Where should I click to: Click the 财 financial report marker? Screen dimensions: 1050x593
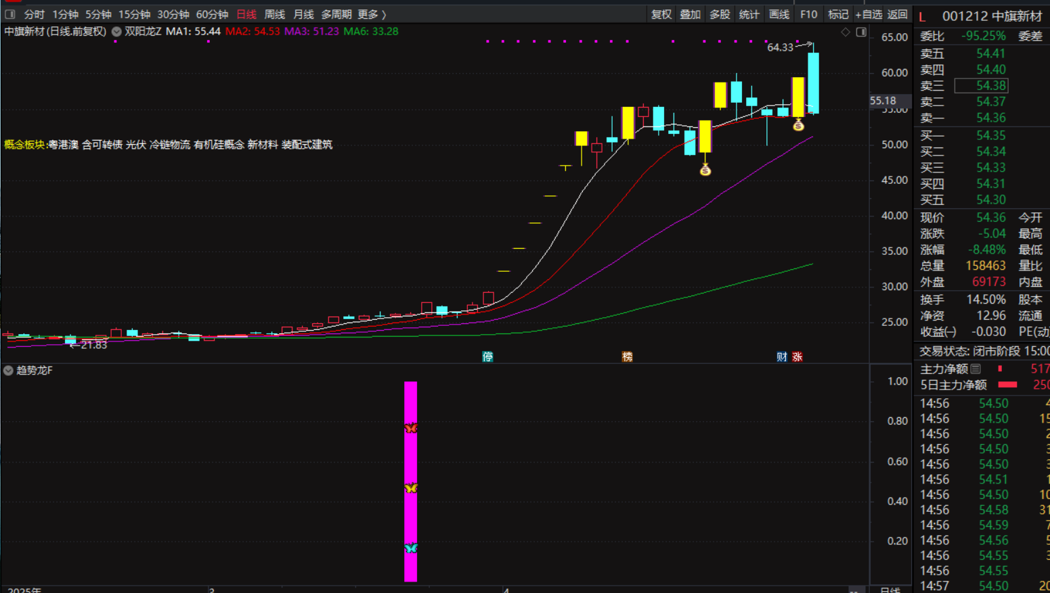coord(782,356)
